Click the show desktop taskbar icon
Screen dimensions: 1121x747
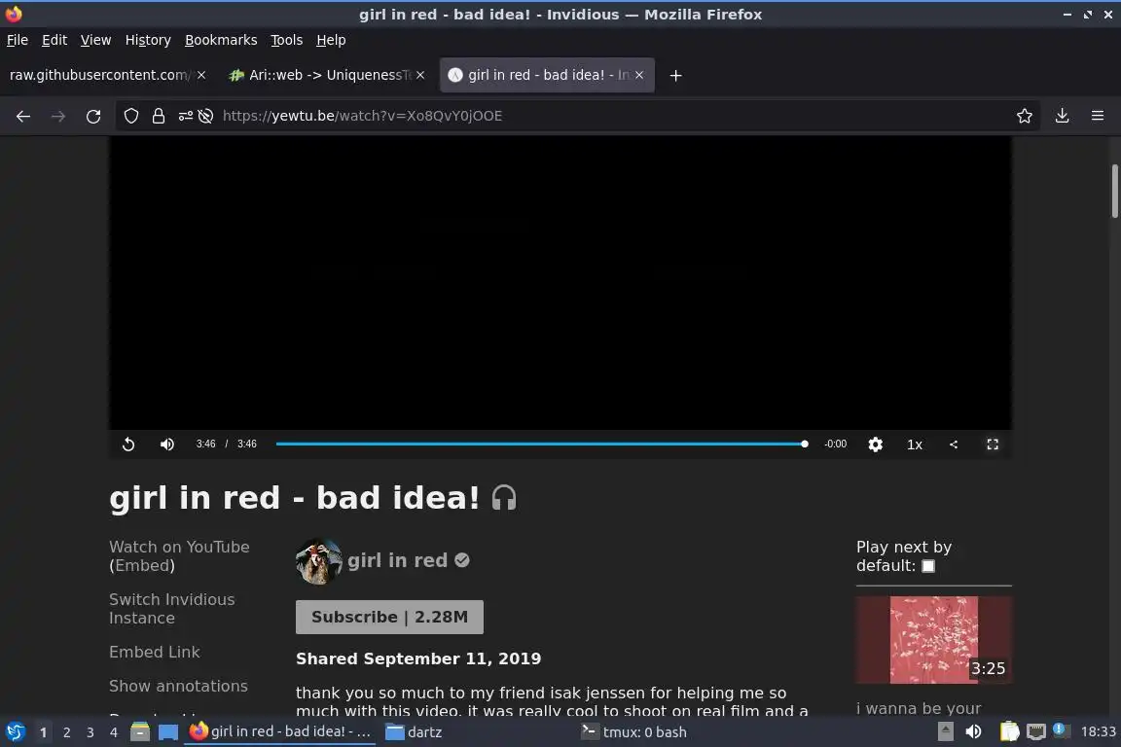[x=168, y=732]
